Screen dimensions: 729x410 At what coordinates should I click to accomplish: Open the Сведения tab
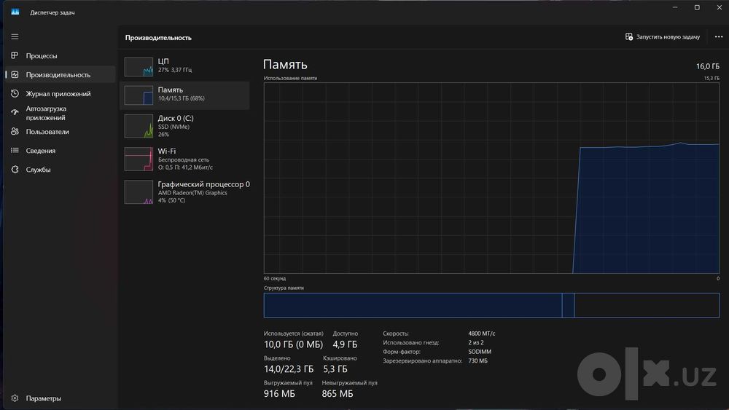click(40, 151)
